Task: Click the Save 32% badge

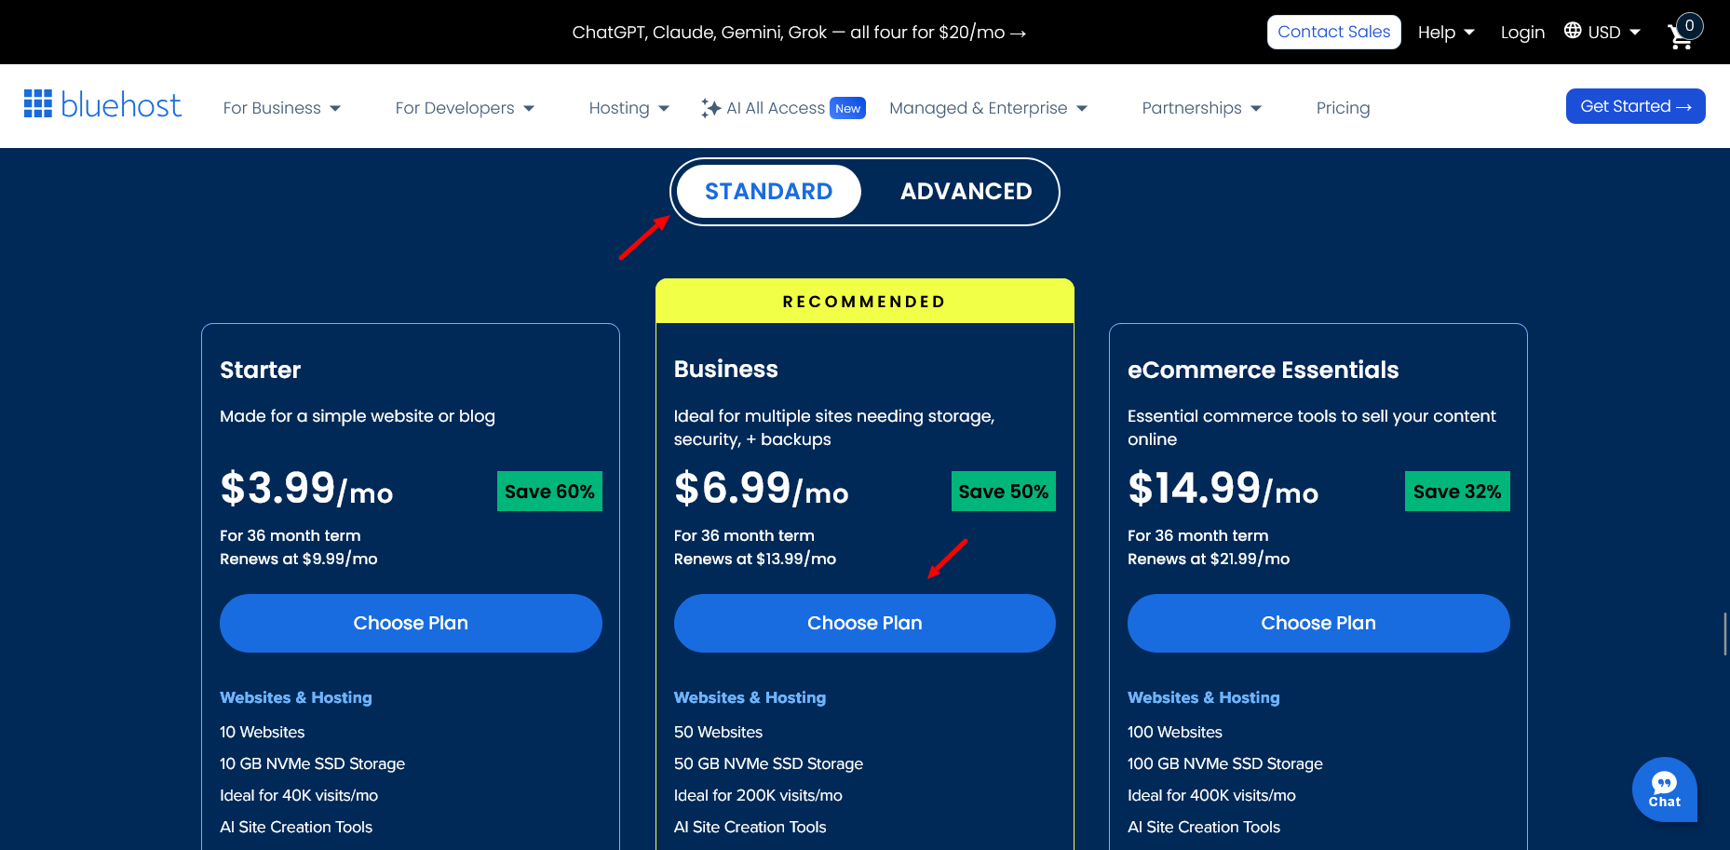Action: coord(1457,492)
